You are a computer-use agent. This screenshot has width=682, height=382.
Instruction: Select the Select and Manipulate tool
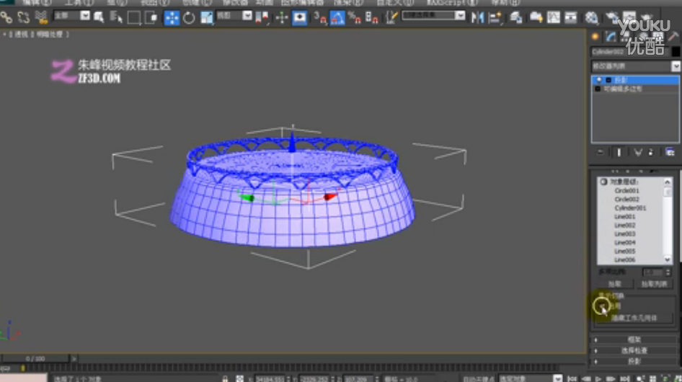(282, 18)
